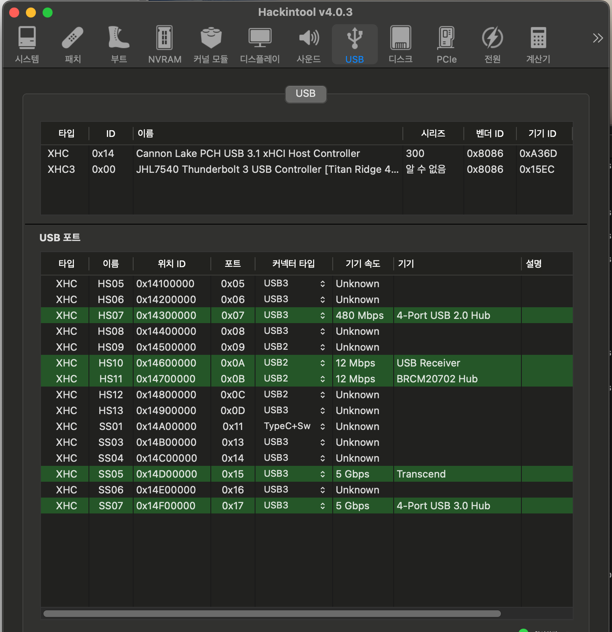The image size is (612, 632).
Task: Open the TypeC+Sw connector dropdown for SS01
Action: pyautogui.click(x=294, y=426)
